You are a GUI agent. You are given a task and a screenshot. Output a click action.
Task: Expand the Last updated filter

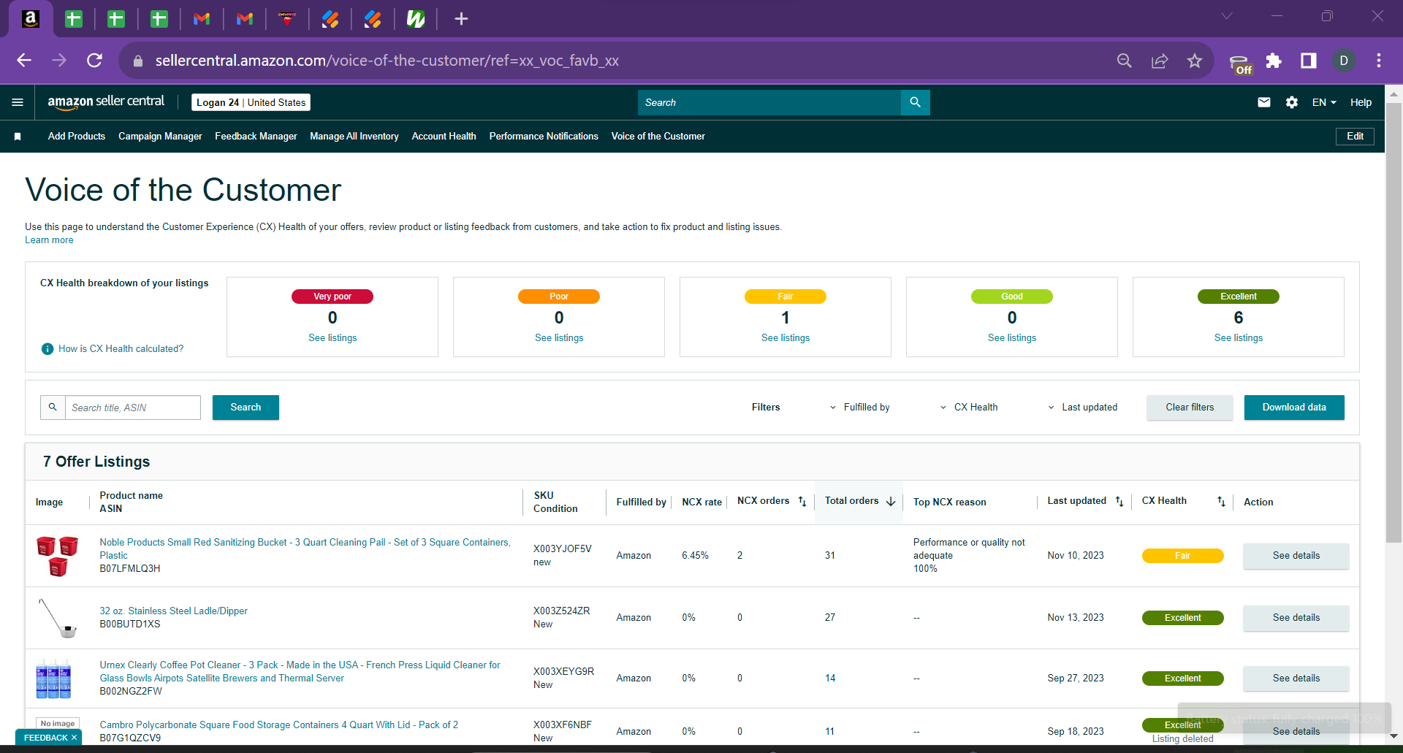point(1082,408)
